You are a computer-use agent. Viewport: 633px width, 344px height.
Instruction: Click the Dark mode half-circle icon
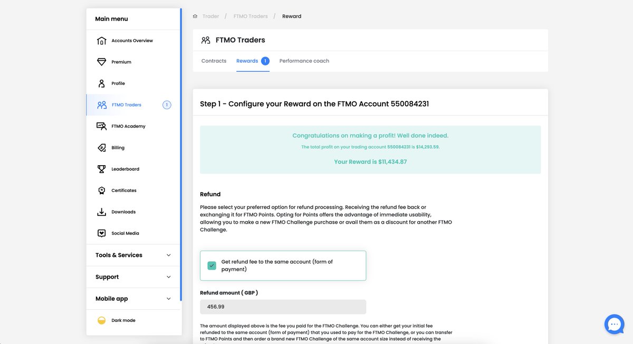[102, 320]
